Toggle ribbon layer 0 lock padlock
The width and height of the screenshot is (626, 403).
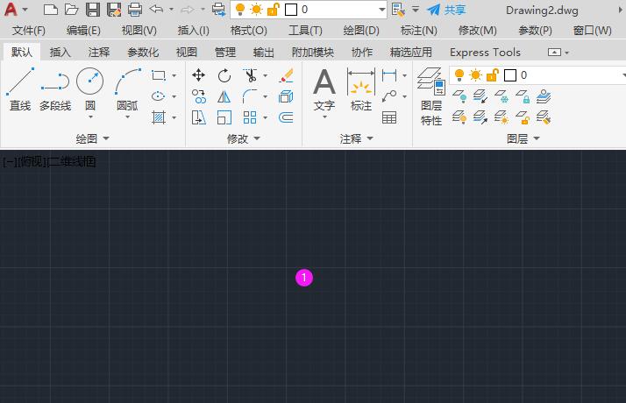(493, 75)
